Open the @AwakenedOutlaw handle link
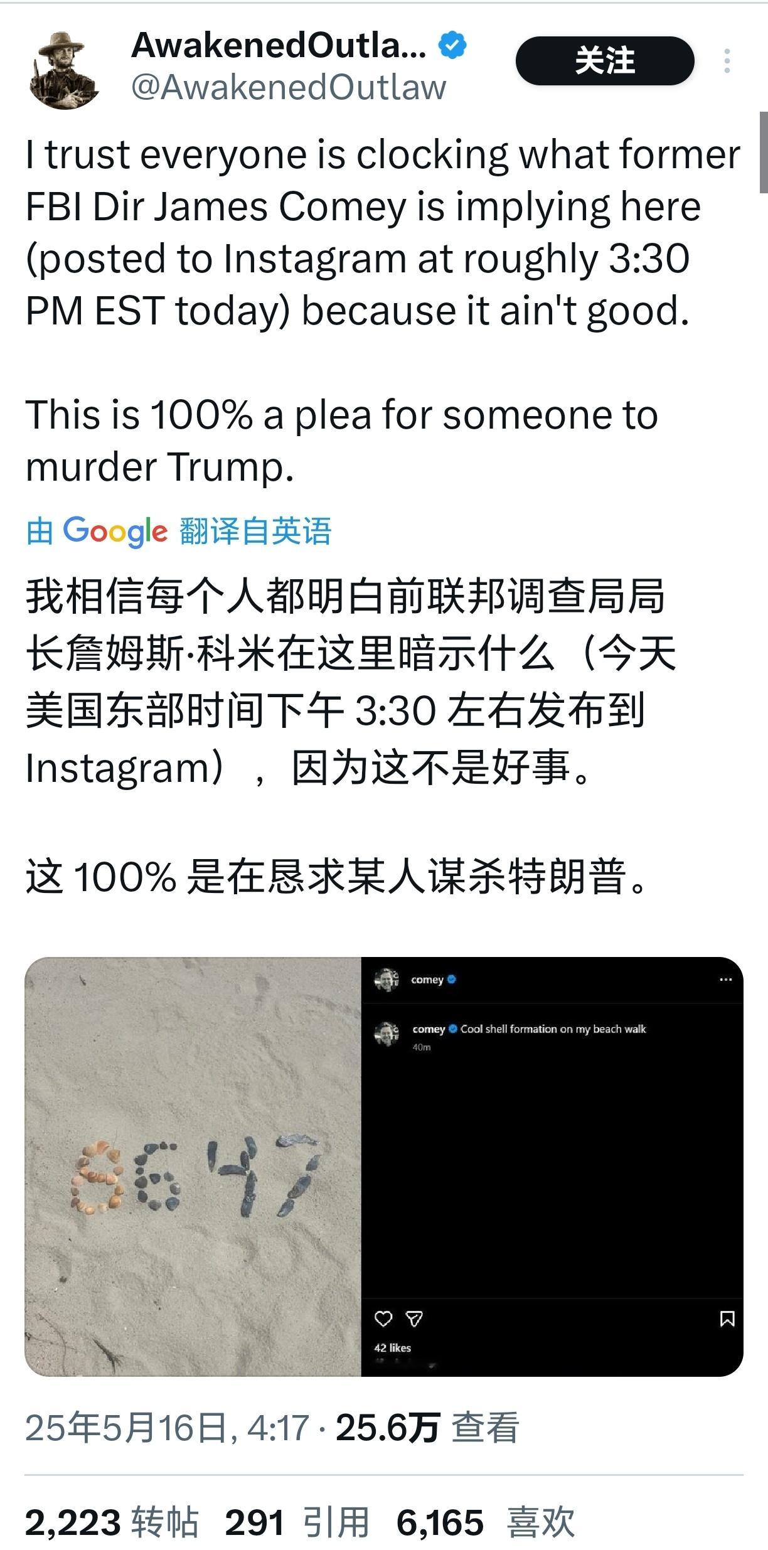768x1550 pixels. [289, 87]
